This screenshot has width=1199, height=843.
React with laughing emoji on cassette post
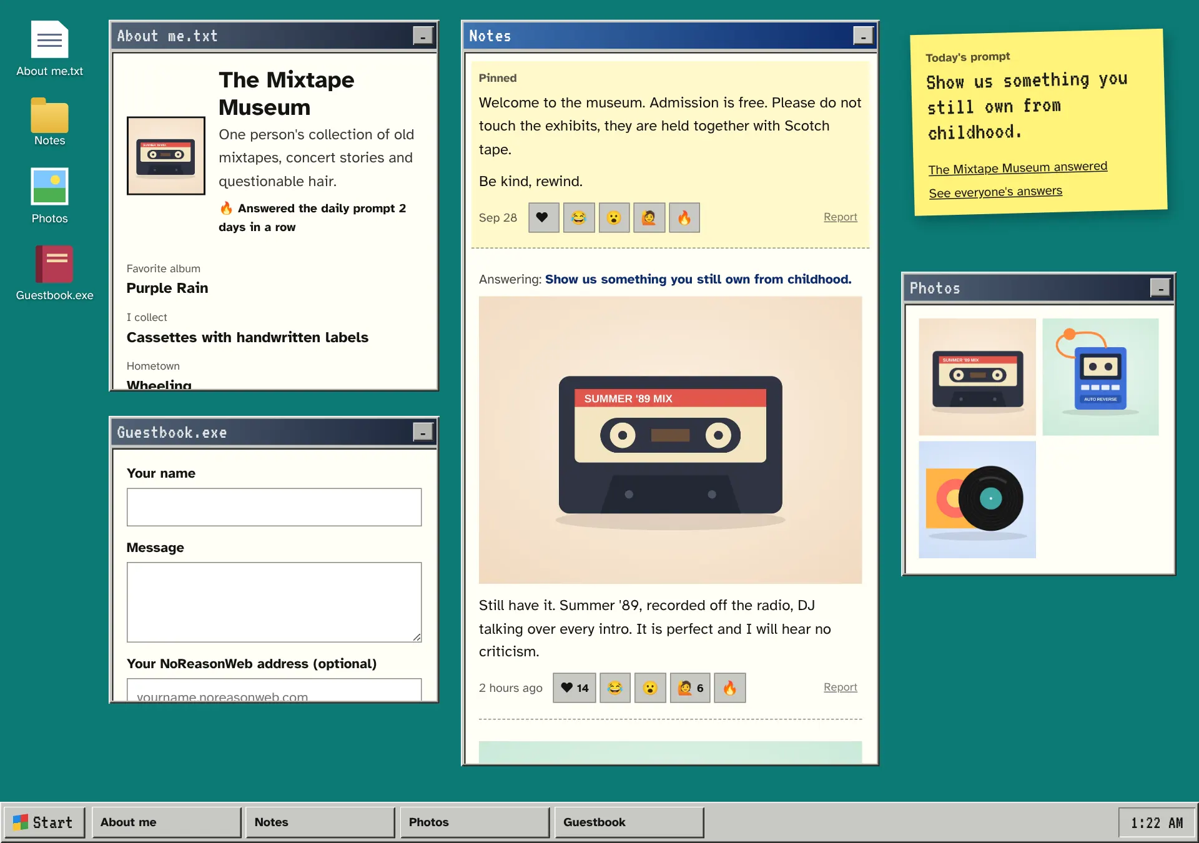615,688
